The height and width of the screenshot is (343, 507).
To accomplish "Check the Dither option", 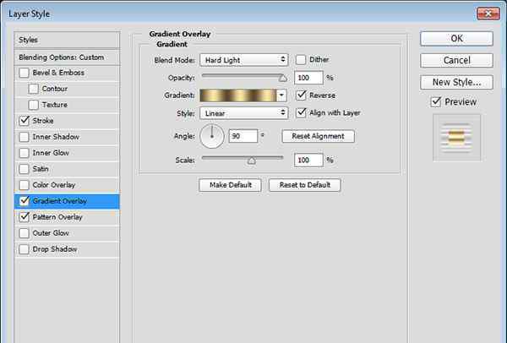I will (301, 60).
